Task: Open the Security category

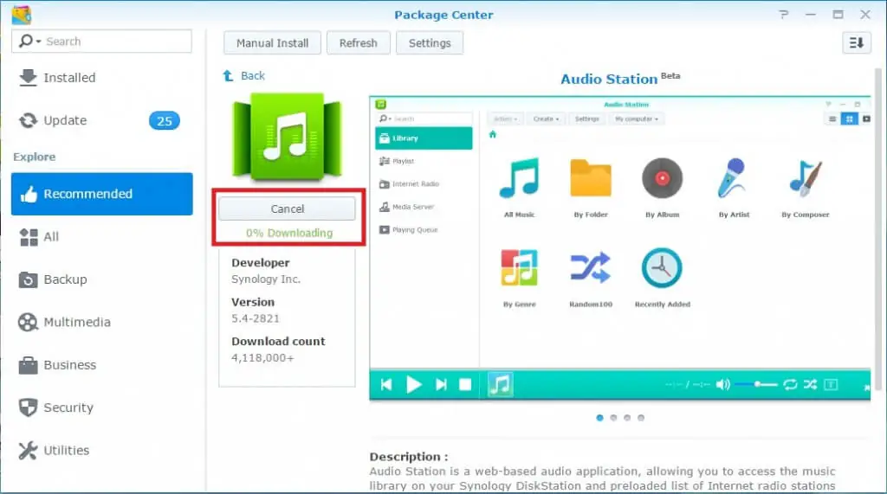Action: coord(102,407)
